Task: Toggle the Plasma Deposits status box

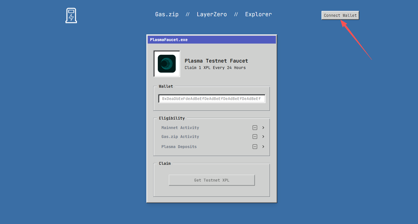Action: [255, 147]
